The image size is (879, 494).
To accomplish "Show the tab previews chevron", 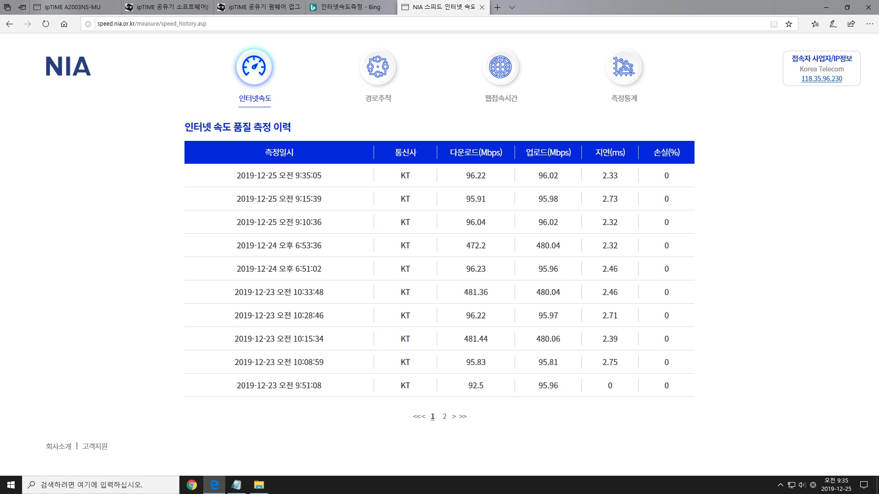I will click(x=512, y=7).
